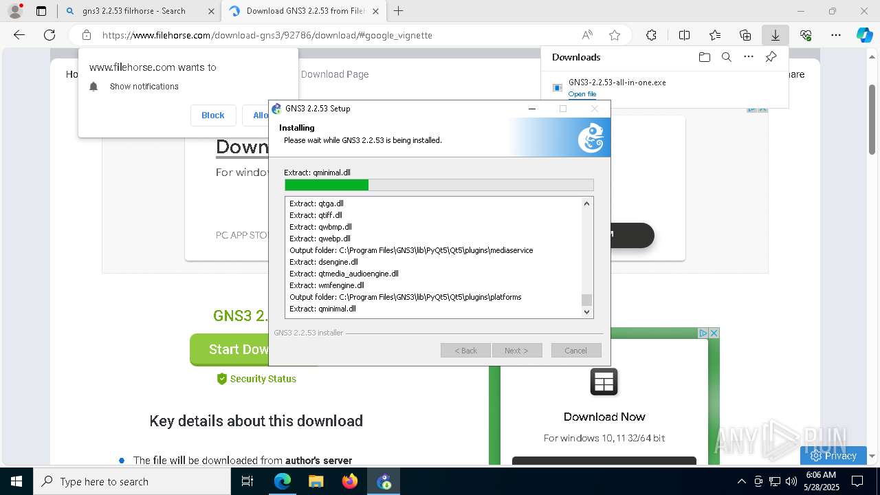Click installer log scroll up arrow

(586, 203)
